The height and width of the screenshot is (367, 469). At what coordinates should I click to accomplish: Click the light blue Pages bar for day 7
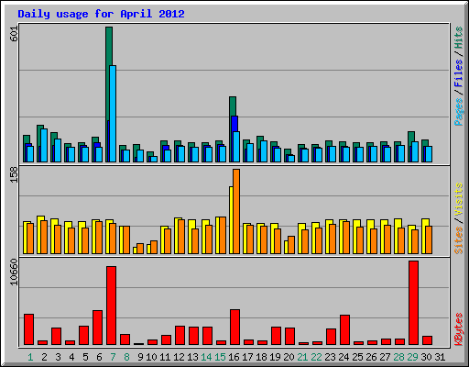113,114
